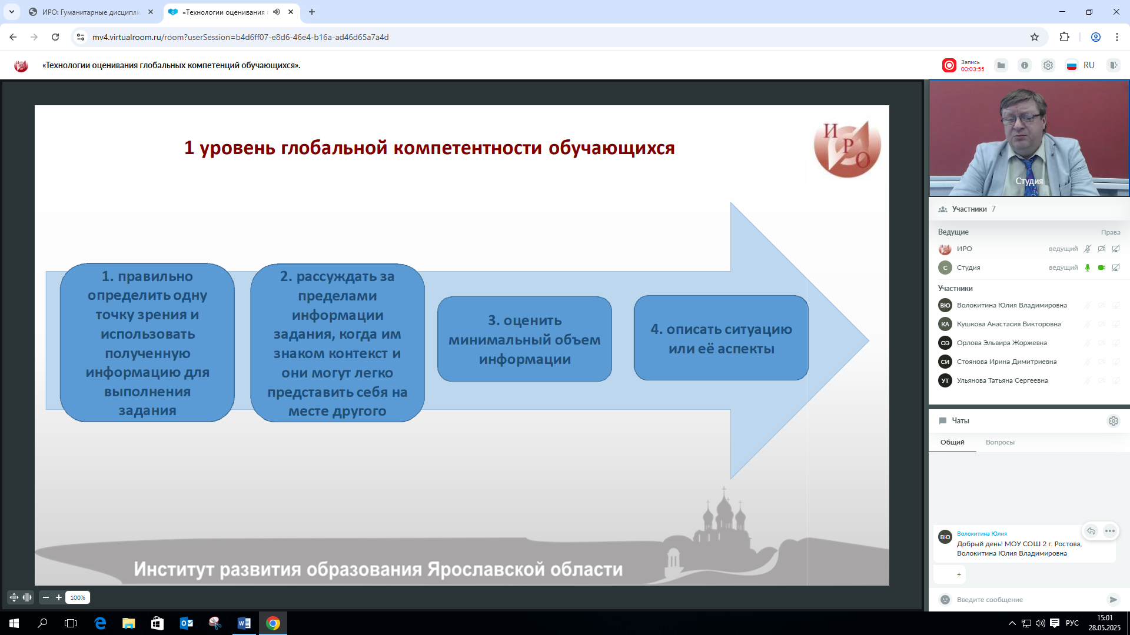This screenshot has height=635, width=1130.
Task: Zoom in the presentation with plus
Action: point(59,597)
